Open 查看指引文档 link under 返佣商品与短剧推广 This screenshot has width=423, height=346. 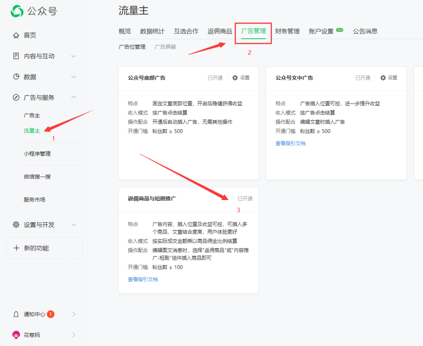click(x=143, y=279)
